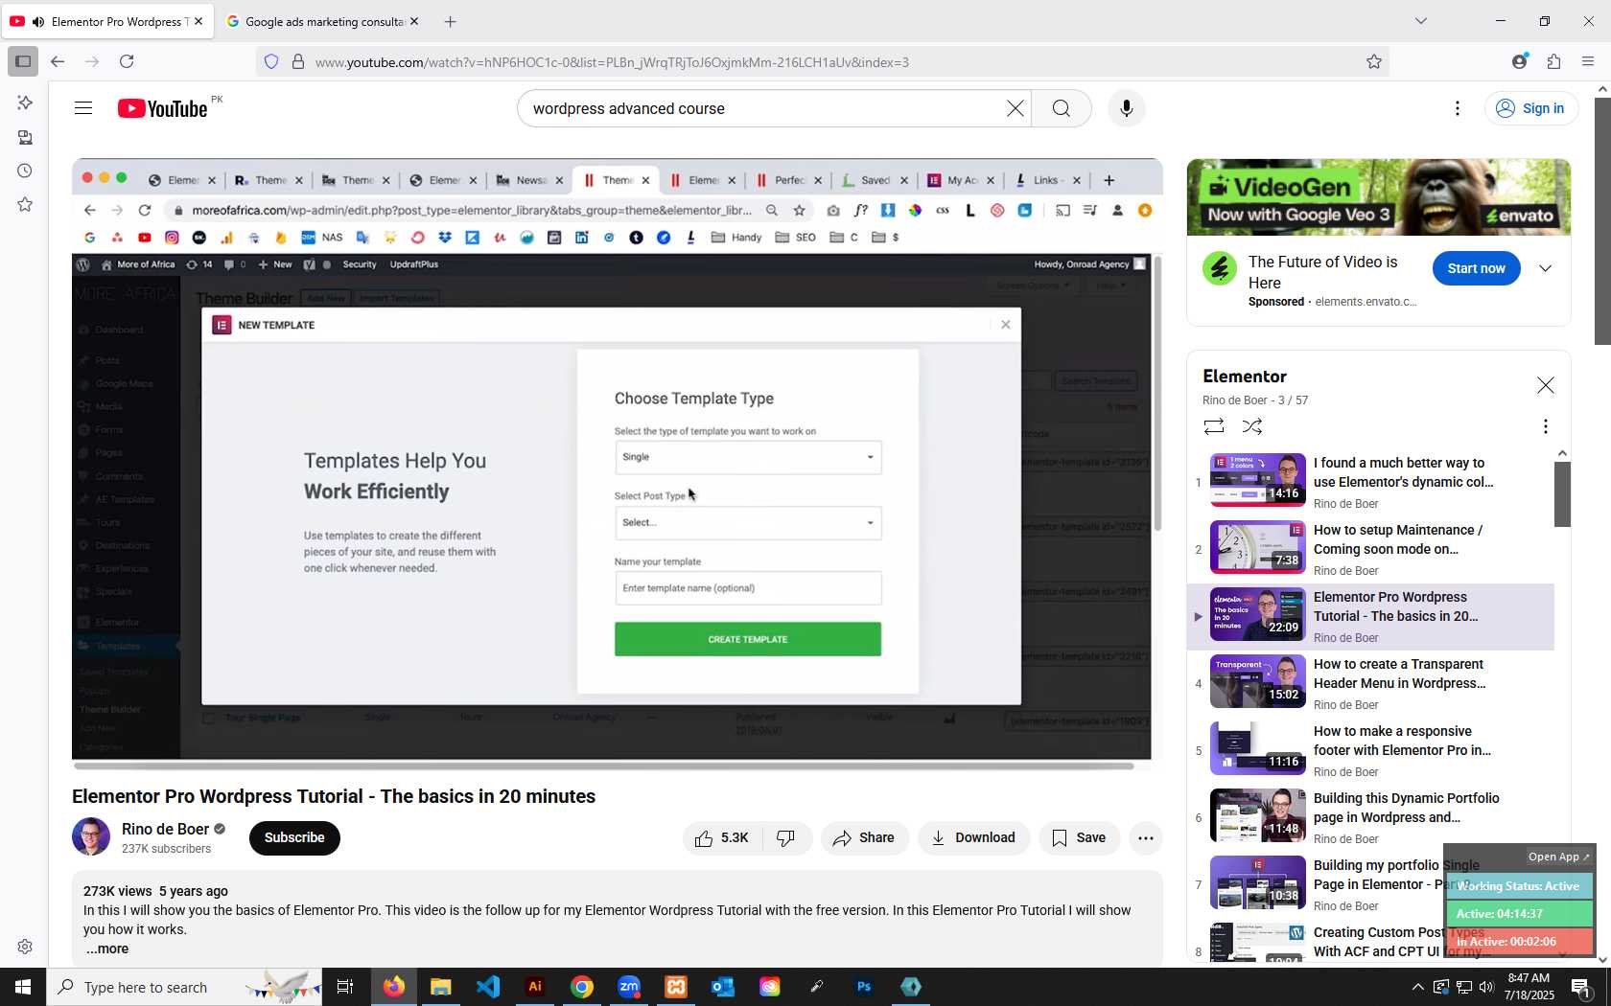Dislike the video
Image resolution: width=1611 pixels, height=1006 pixels.
click(x=786, y=838)
